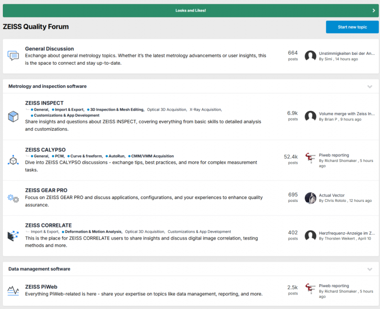Open Volume merge with Zeiss In... post

[x=347, y=114]
